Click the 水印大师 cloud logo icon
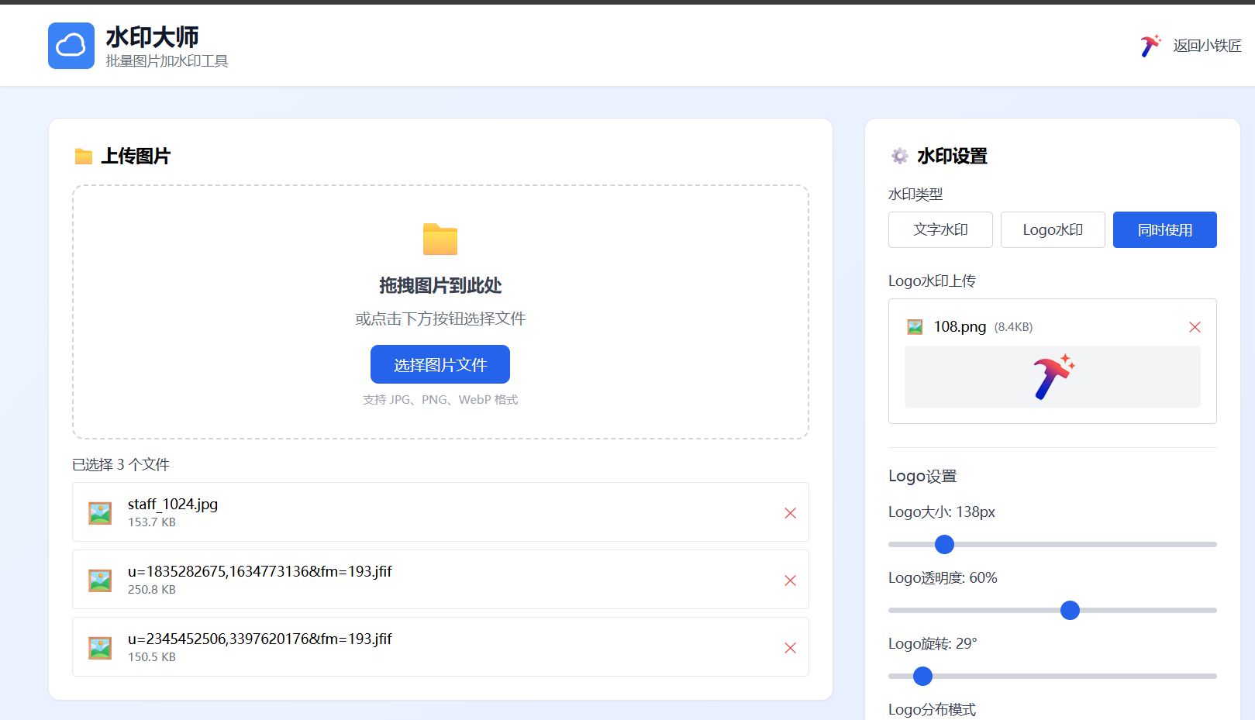 (71, 46)
